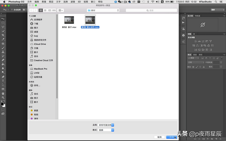Switch dialog to list view
The height and width of the screenshot is (141, 226).
[45, 11]
